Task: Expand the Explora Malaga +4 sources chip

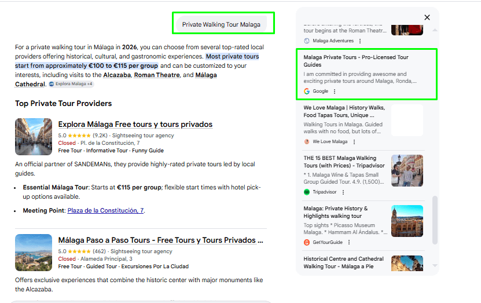Action: click(71, 84)
